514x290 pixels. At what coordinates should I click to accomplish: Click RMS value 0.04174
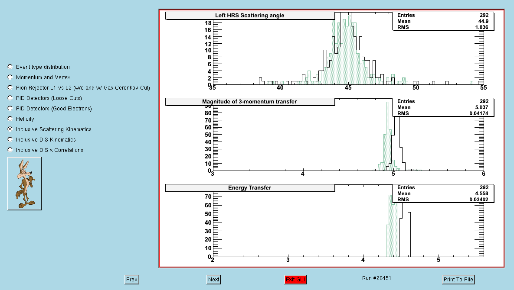click(x=479, y=113)
